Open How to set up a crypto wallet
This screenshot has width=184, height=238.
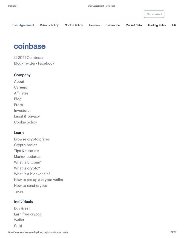coord(39,180)
